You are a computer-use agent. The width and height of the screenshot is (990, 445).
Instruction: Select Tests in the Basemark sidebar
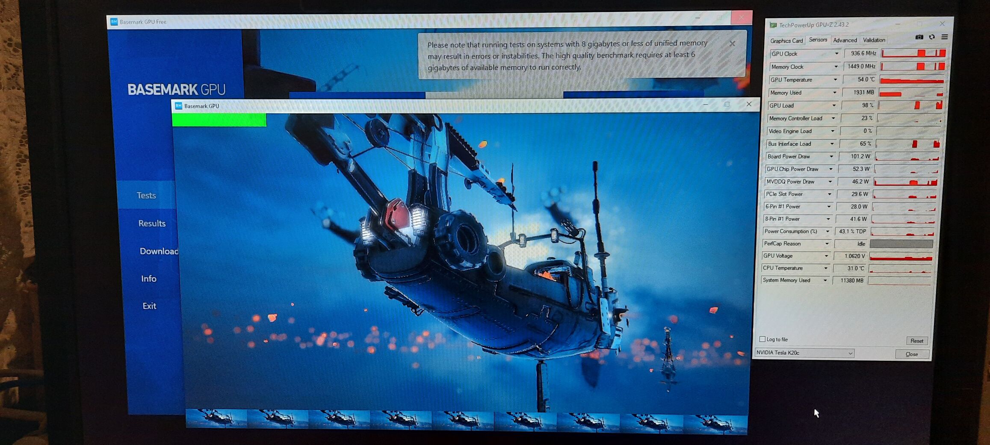(x=146, y=195)
